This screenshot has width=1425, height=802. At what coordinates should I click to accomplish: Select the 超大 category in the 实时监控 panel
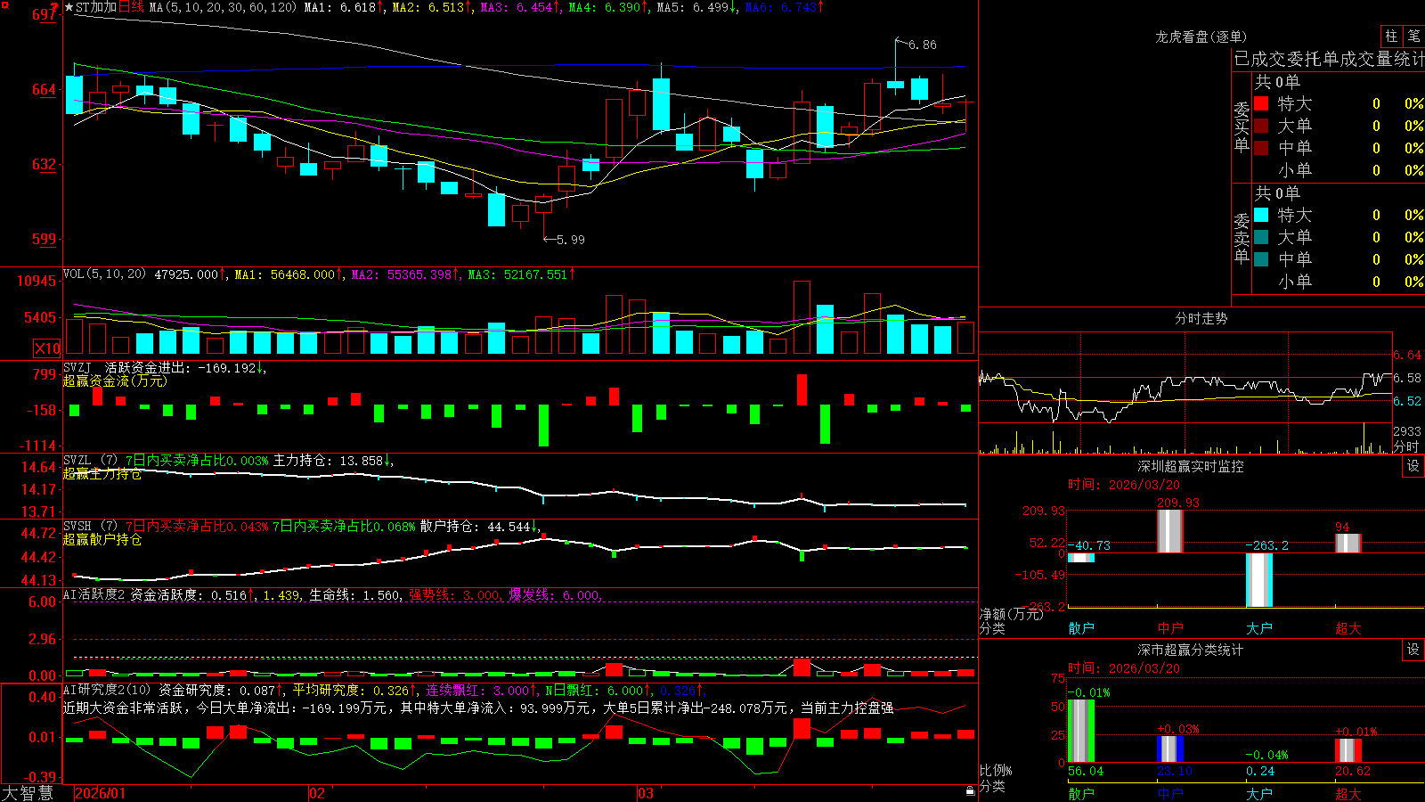click(1348, 628)
